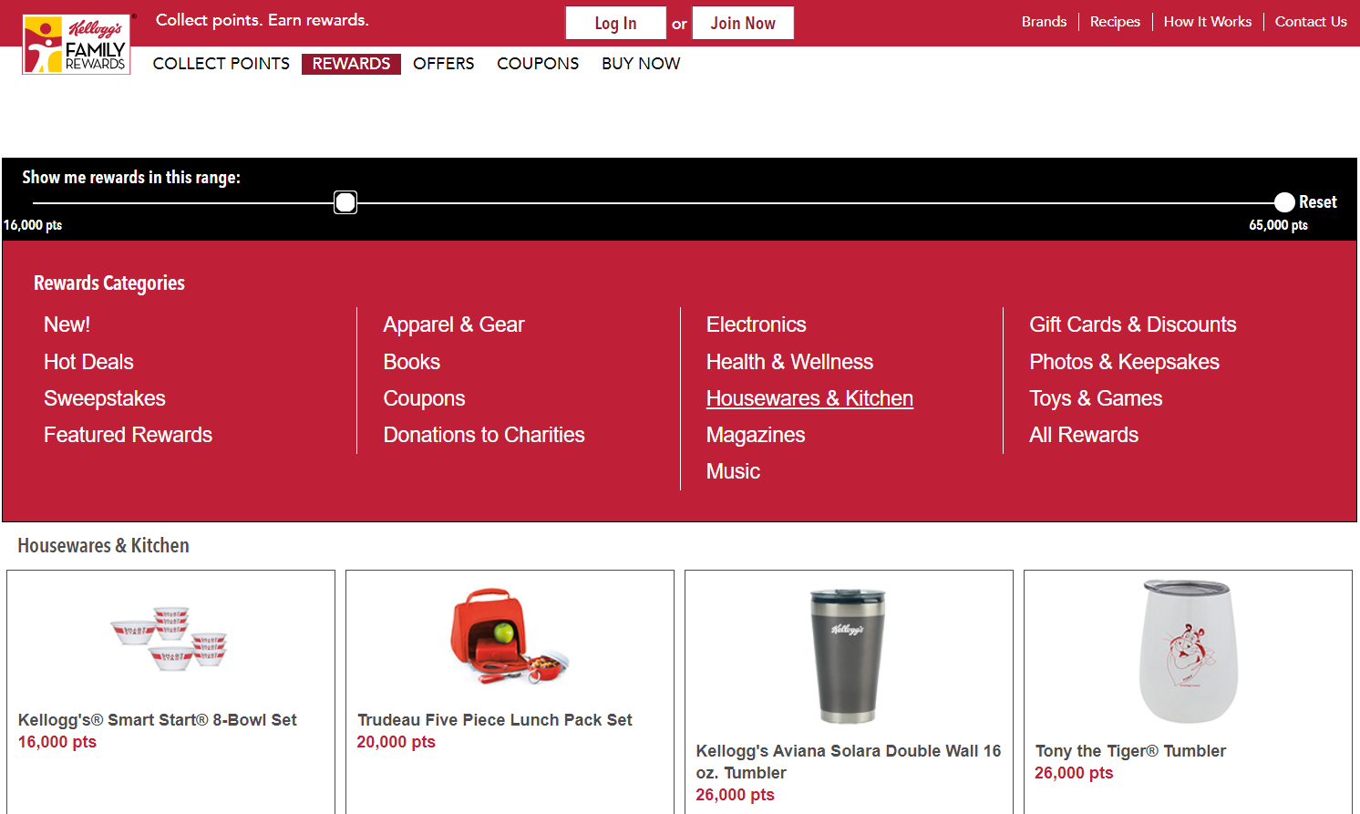
Task: Click 26,000 pts under Tony the Tiger Tumbler
Action: [x=1074, y=773]
